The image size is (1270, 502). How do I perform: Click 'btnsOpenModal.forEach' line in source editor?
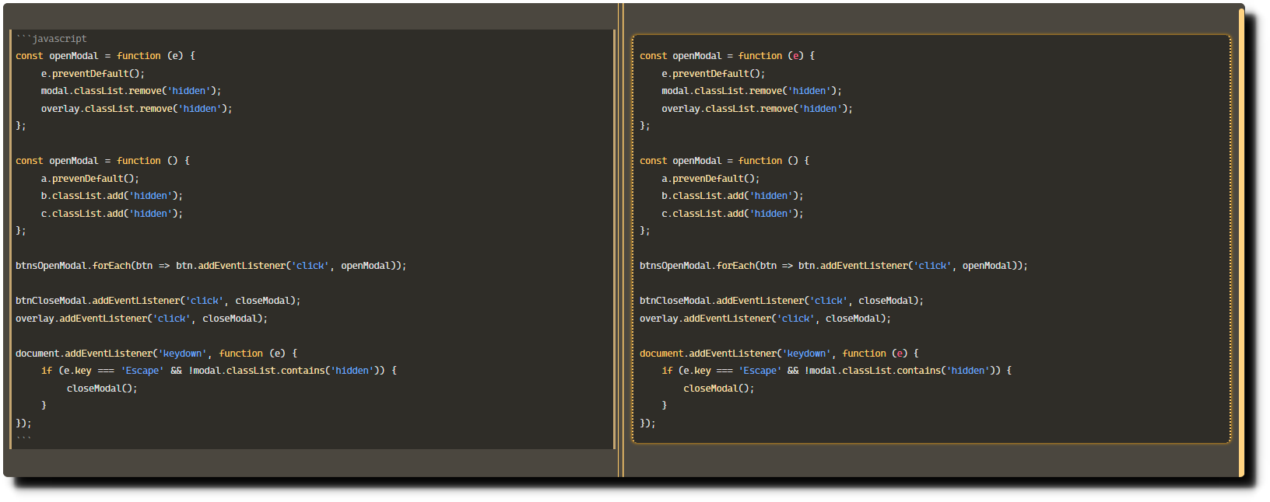[211, 266]
